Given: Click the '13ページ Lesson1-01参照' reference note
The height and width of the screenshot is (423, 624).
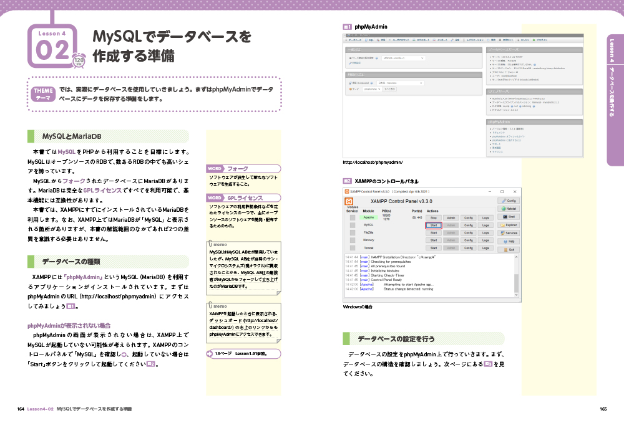Looking at the screenshot, I should [243, 353].
